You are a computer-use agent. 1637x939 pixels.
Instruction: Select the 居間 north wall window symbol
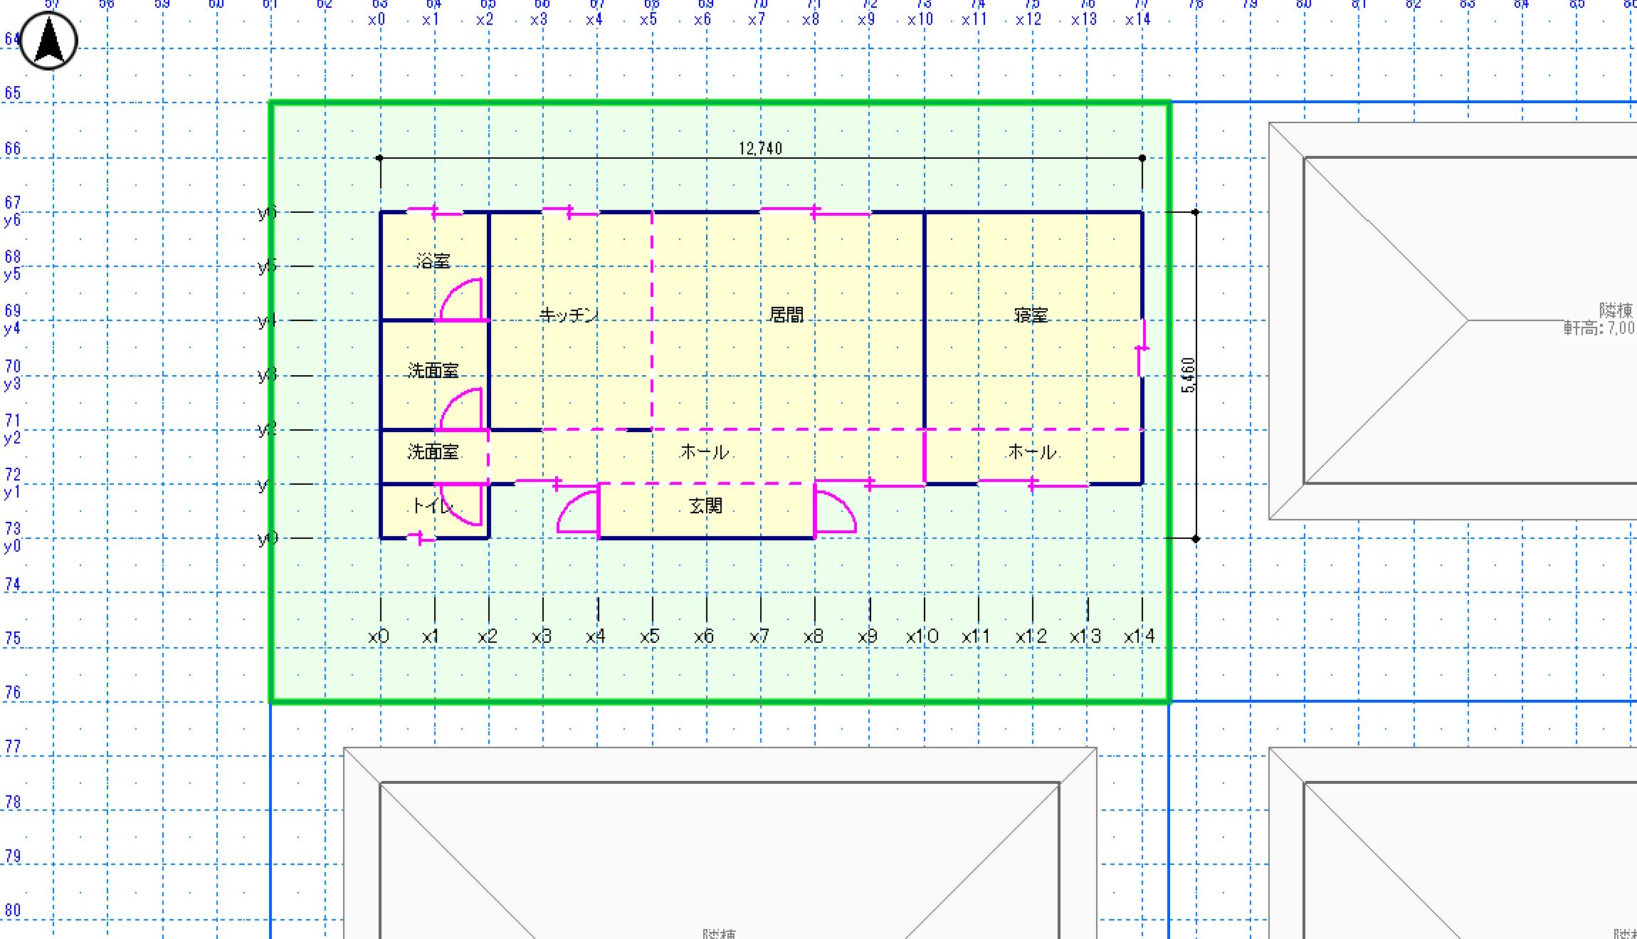[815, 211]
